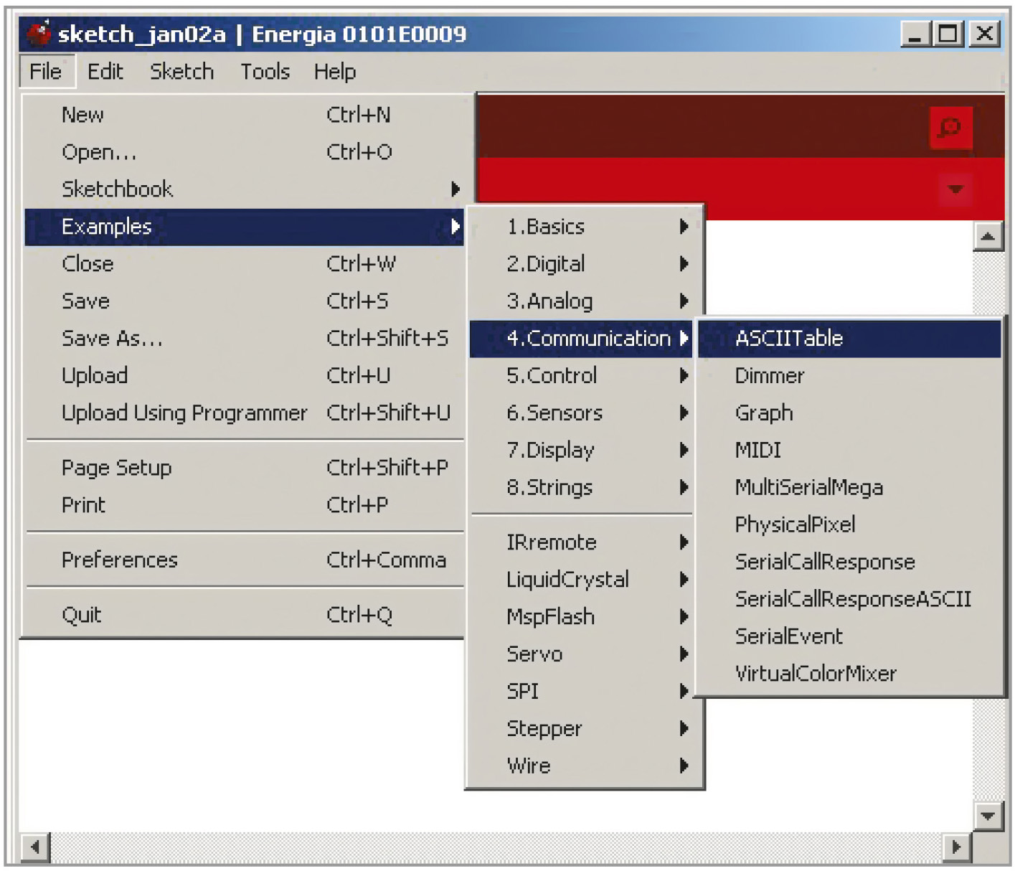
Task: Expand the Wire library examples
Action: tap(582, 766)
